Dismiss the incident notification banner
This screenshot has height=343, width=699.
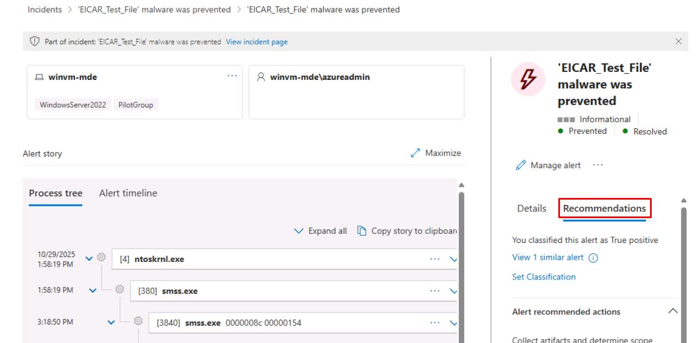click(x=678, y=42)
